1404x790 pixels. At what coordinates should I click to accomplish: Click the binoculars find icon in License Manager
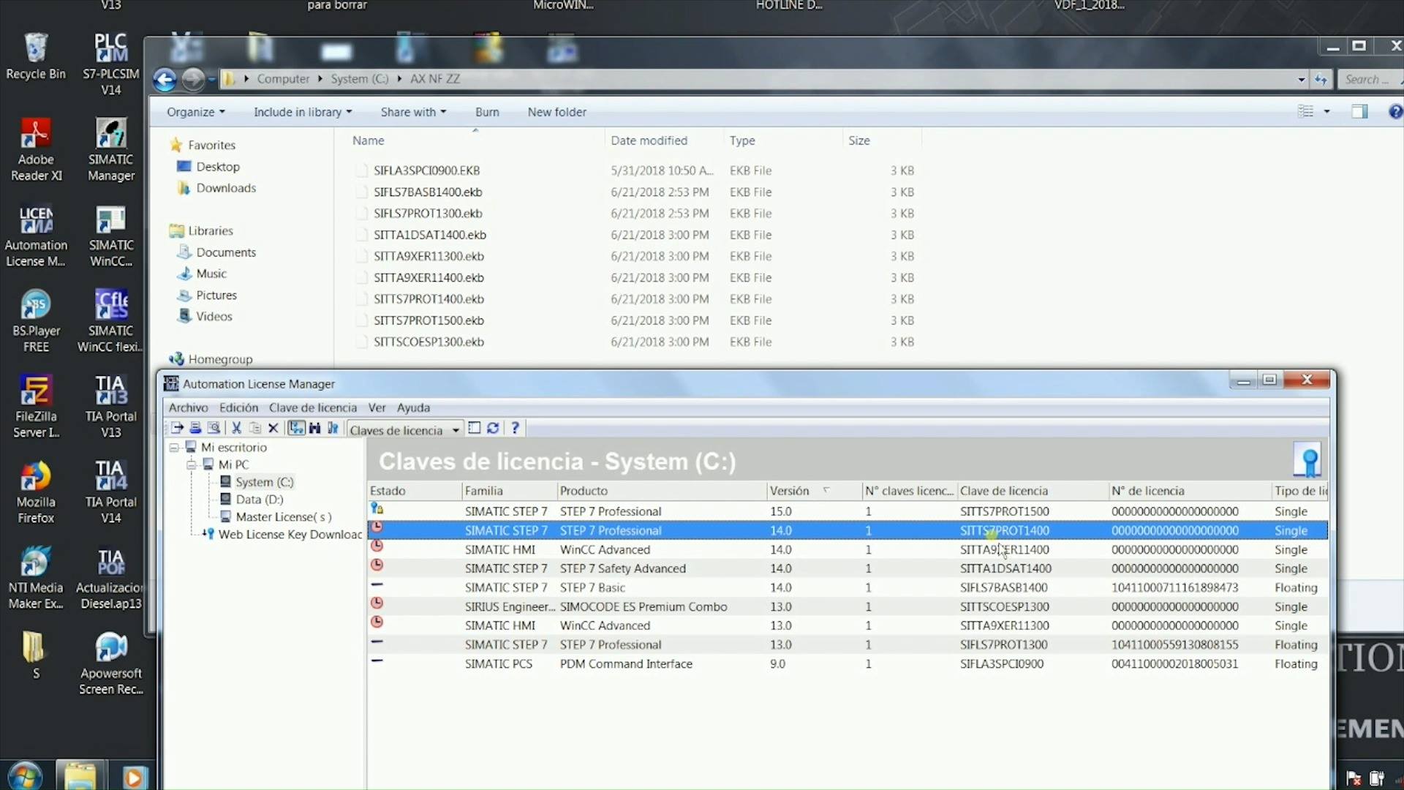click(x=315, y=429)
